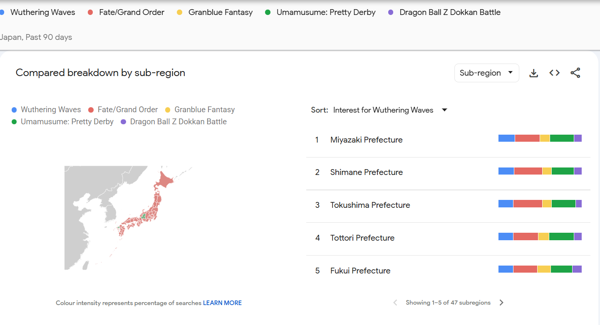Click the Sort dropdown arrow

click(x=444, y=110)
